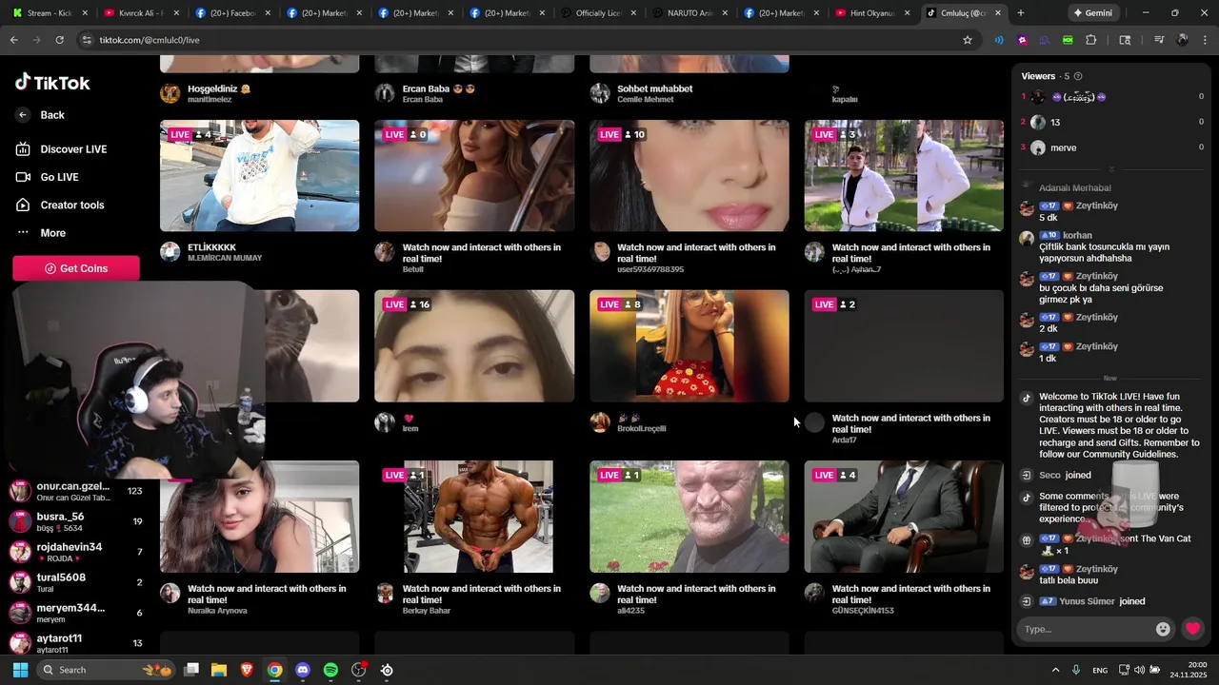The width and height of the screenshot is (1219, 685).
Task: Open Betull's live stream thumbnail
Action: pos(474,175)
